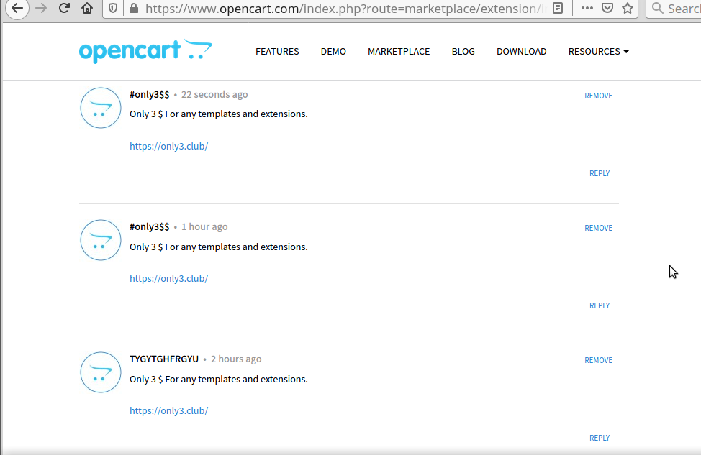Click the browser Search box
701x455 pixels.
[675, 8]
